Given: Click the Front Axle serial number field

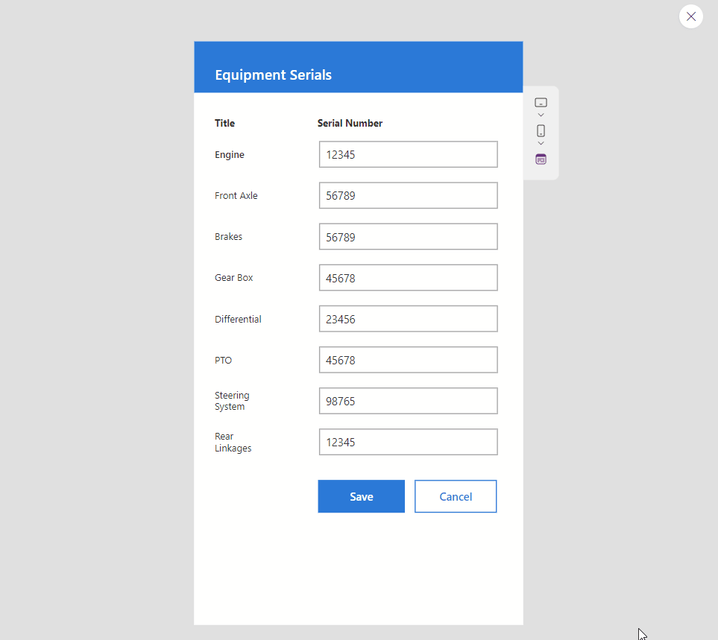Looking at the screenshot, I should click(408, 195).
